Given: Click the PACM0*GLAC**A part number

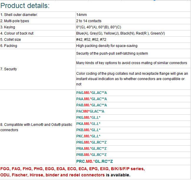Looking at the screenshot, I should point(90,111).
